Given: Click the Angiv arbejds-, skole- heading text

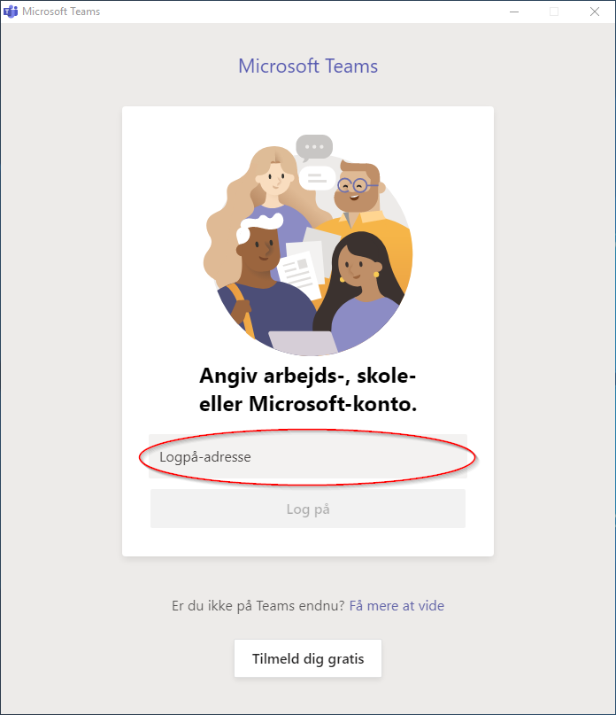Looking at the screenshot, I should pyautogui.click(x=307, y=376).
